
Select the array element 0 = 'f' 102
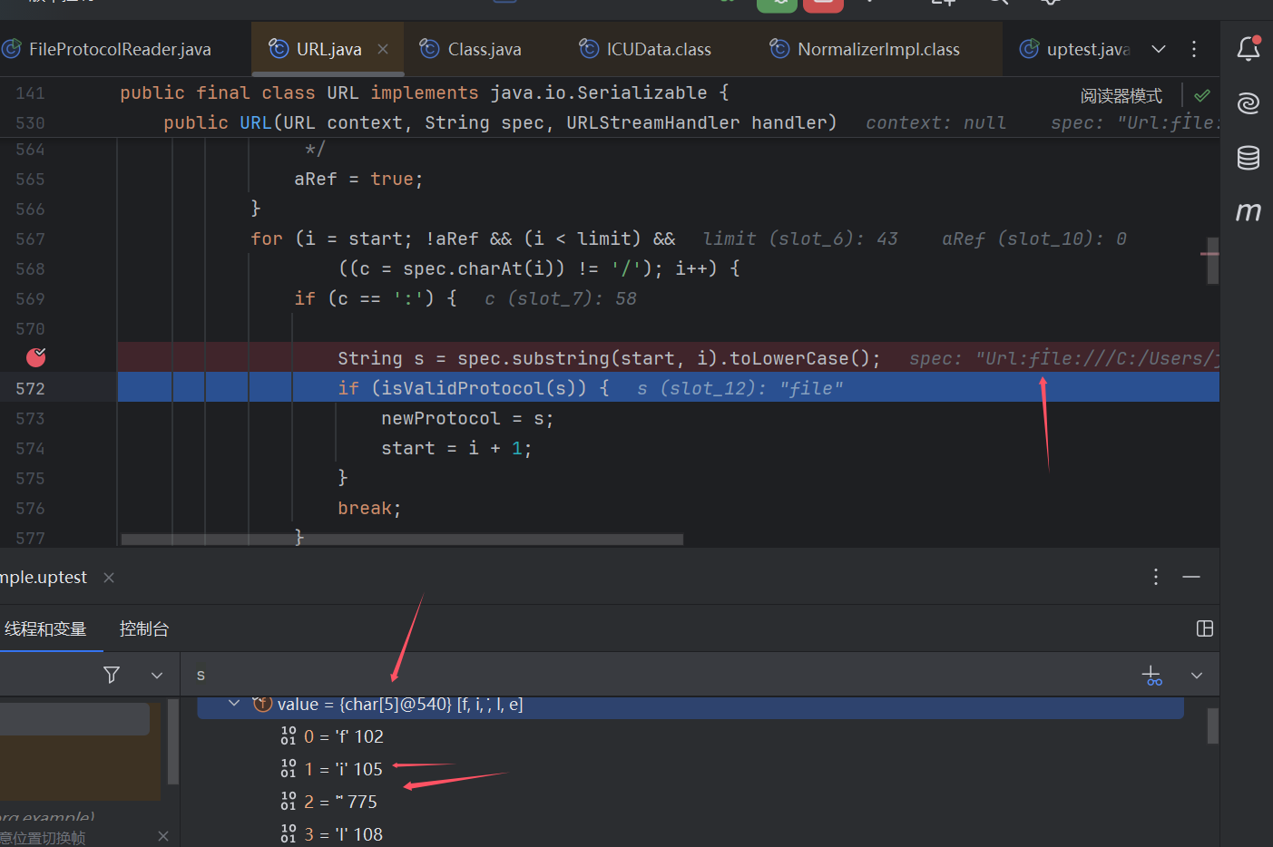(x=343, y=736)
